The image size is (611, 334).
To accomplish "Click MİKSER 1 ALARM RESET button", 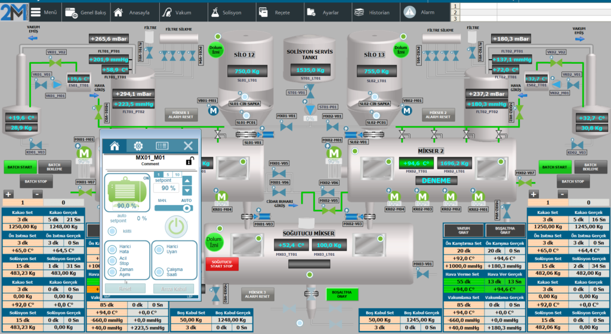I will point(181,115).
